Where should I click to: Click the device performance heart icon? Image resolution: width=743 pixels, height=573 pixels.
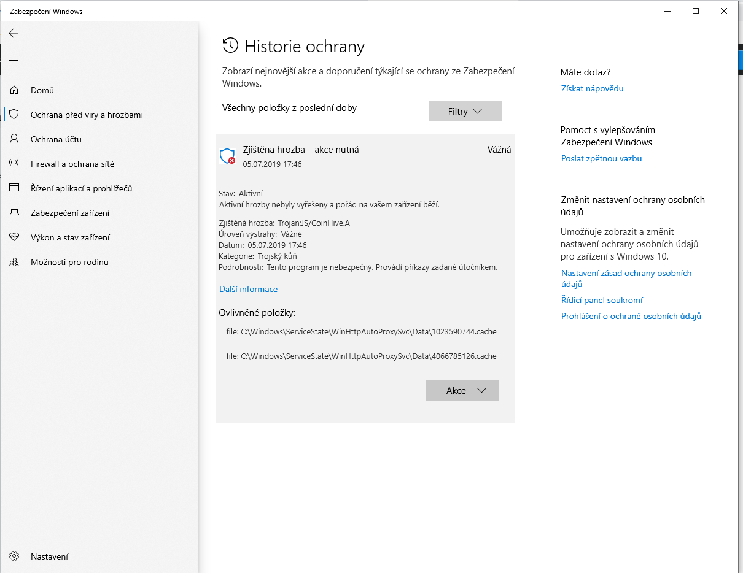click(14, 237)
